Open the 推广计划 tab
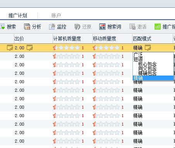The height and width of the screenshot is (148, 175). [18, 15]
